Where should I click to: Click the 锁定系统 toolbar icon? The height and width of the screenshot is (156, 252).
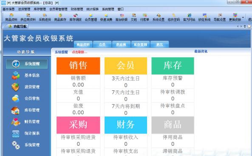pos(204,17)
